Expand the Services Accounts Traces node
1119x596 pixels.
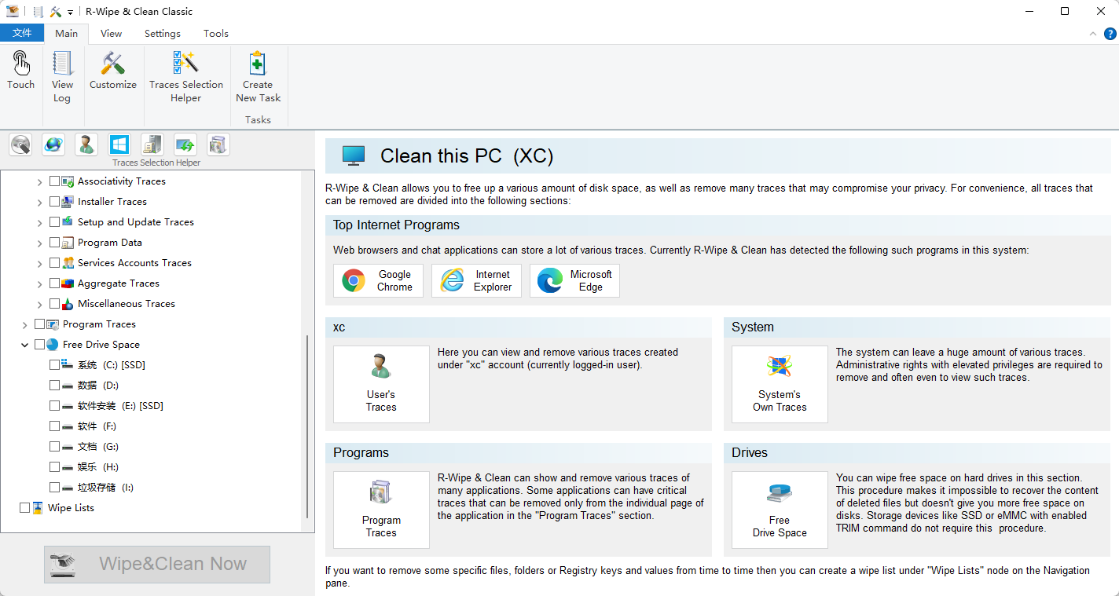tap(40, 263)
